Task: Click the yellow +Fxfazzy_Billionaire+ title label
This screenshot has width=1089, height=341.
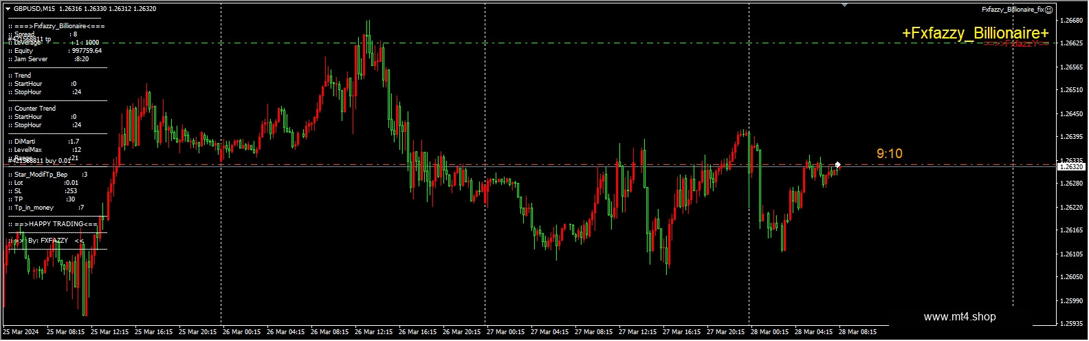Action: (976, 34)
